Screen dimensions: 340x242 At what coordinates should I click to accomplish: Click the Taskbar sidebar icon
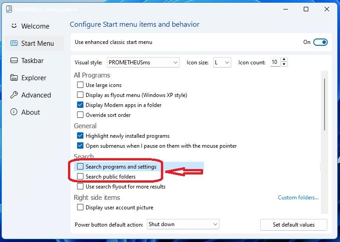pos(14,61)
